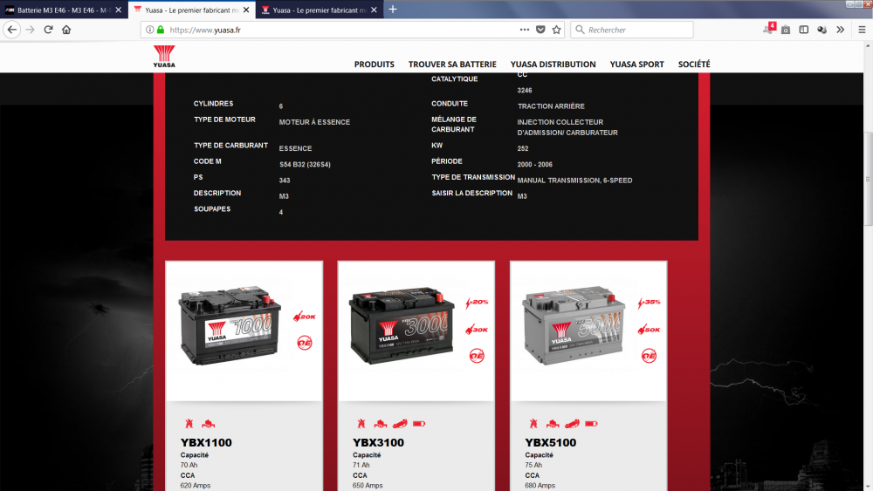Click the engine icon above YBX1100
Image resolution: width=873 pixels, height=491 pixels.
point(209,424)
